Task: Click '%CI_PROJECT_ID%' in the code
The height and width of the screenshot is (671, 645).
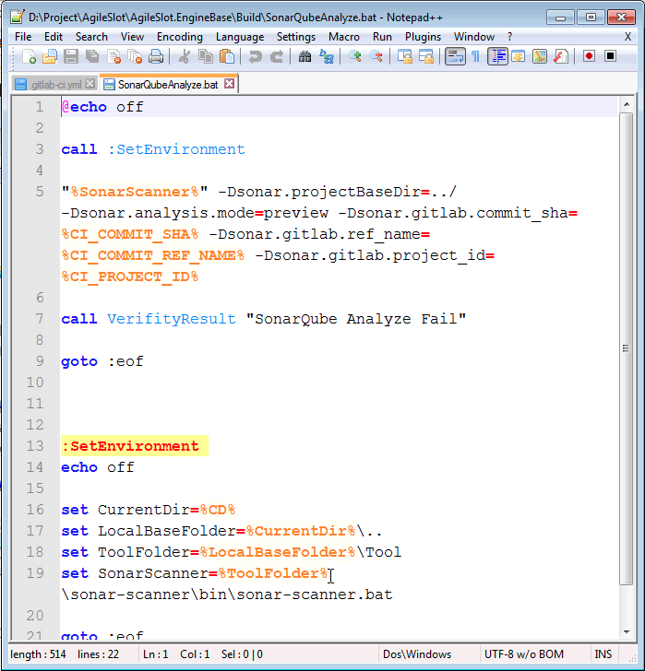Action: click(x=130, y=277)
